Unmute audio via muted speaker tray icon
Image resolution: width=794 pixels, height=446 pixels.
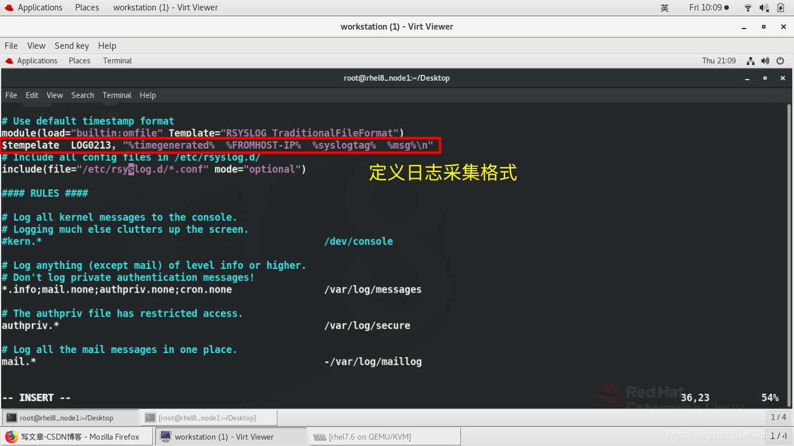[764, 8]
